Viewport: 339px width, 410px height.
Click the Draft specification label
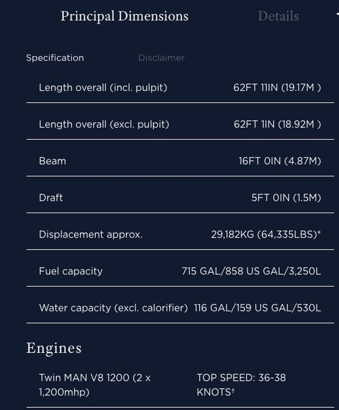coord(51,198)
